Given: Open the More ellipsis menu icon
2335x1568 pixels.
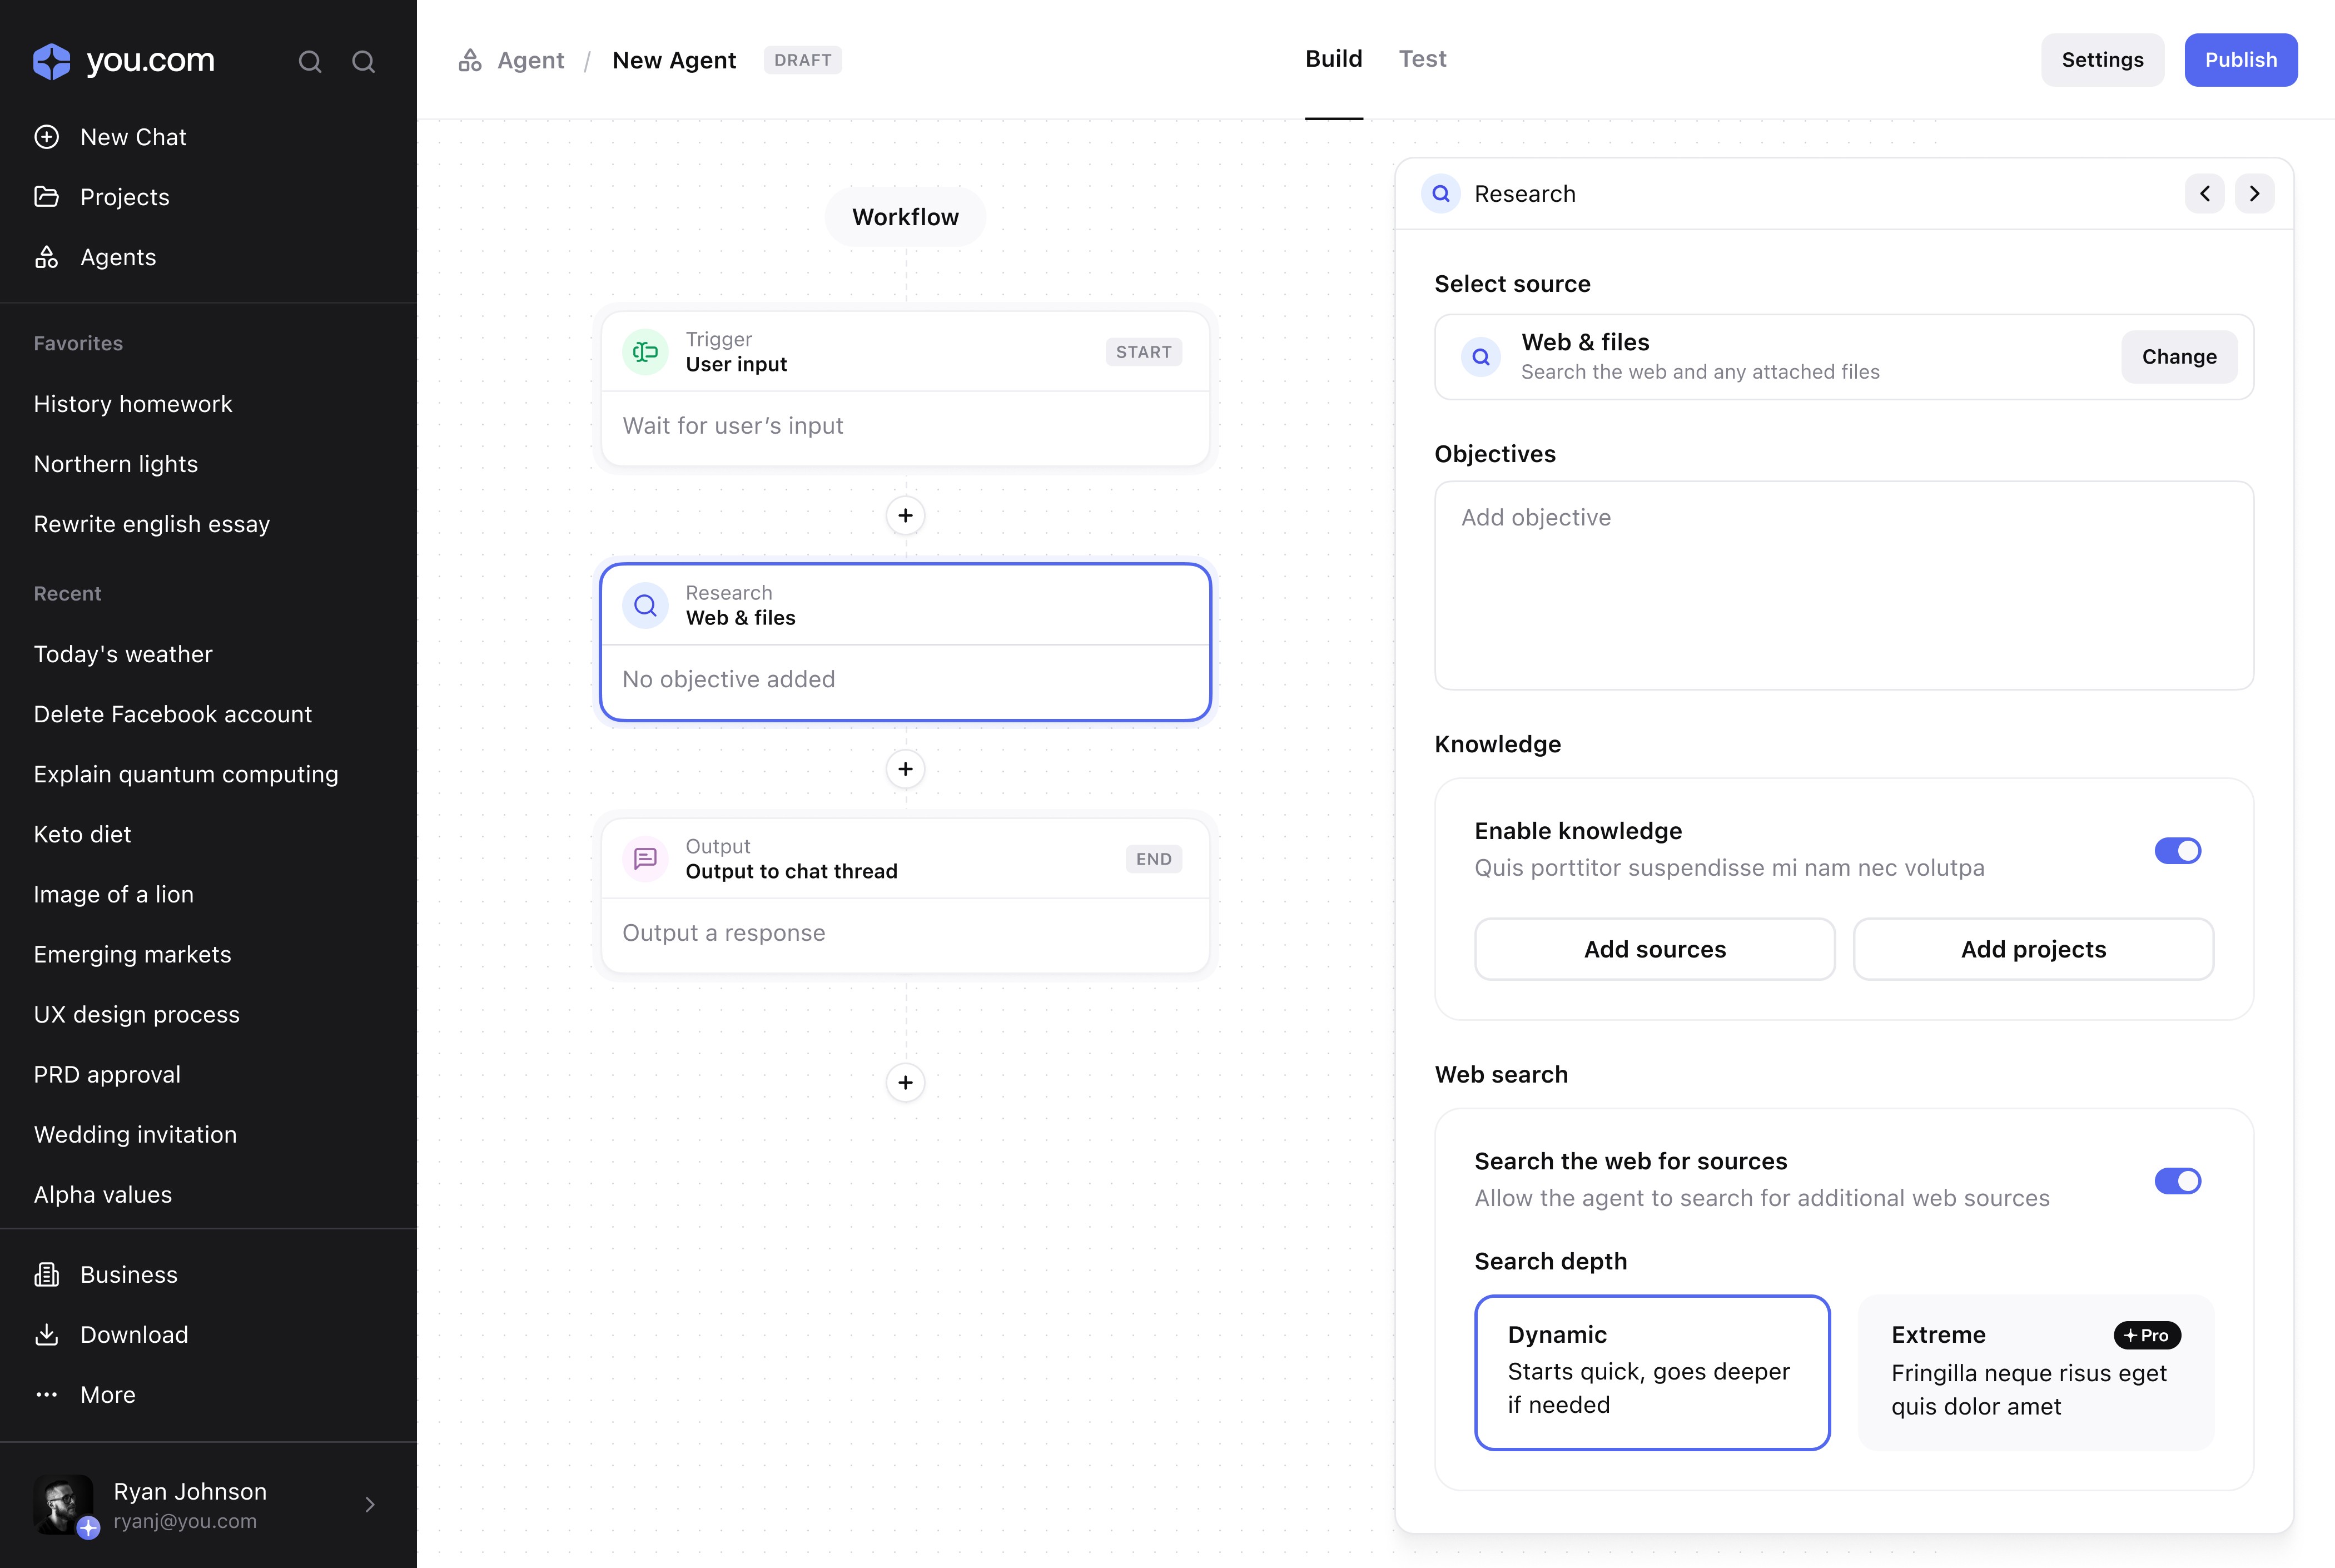Looking at the screenshot, I should tap(46, 1395).
